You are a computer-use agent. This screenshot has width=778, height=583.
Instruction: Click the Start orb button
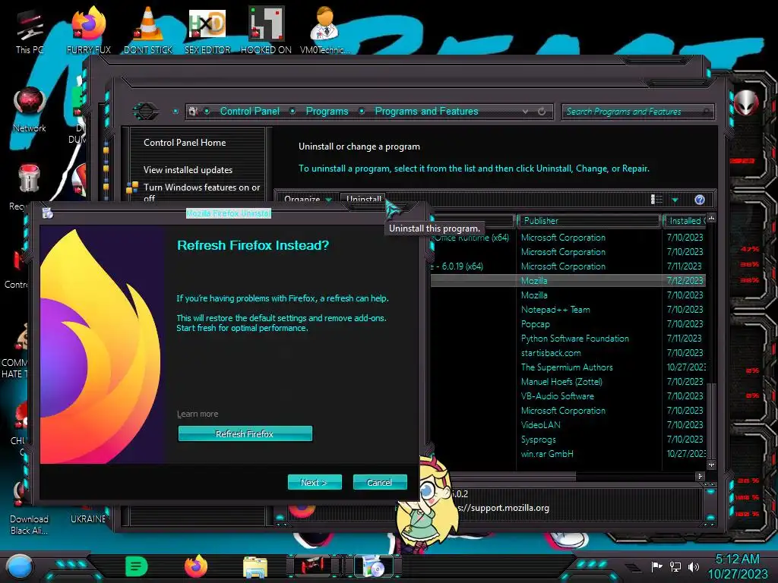tap(19, 567)
